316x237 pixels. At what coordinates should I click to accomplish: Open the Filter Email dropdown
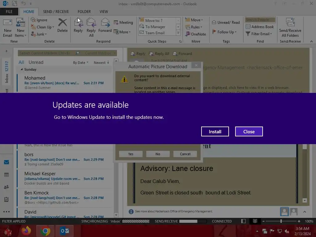(259, 34)
